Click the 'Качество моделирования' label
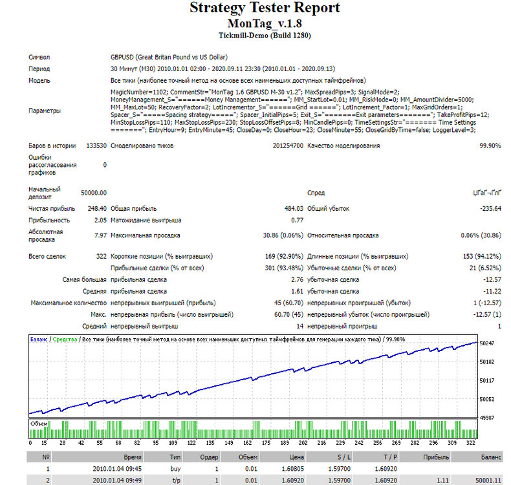The height and width of the screenshot is (485, 511). [x=343, y=146]
